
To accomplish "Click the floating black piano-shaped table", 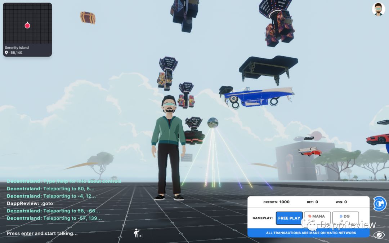I will coord(268,67).
